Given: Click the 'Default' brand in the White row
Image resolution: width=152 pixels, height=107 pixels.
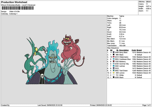Looking at the screenshot, I should (x=139, y=75).
